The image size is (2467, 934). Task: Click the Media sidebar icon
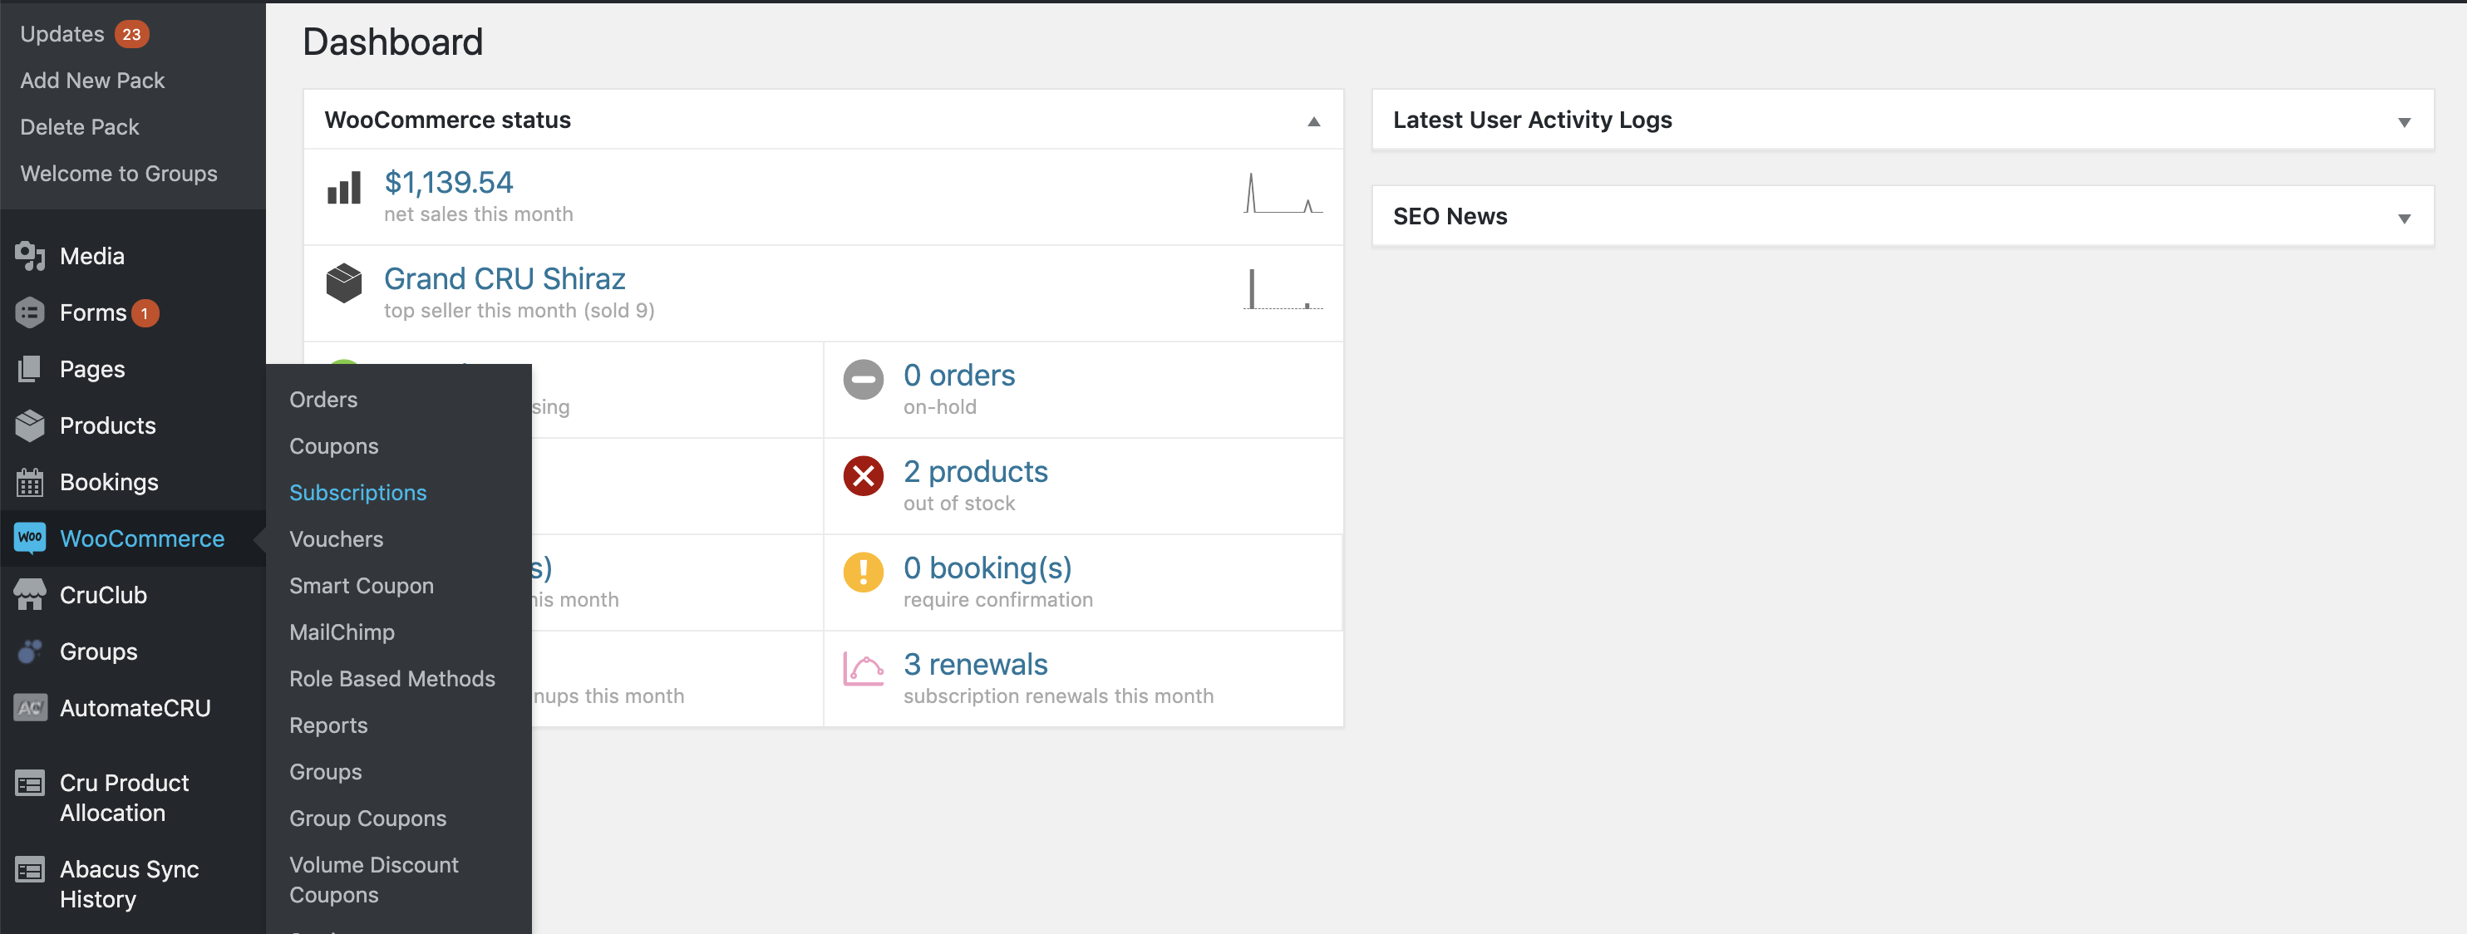click(x=30, y=255)
